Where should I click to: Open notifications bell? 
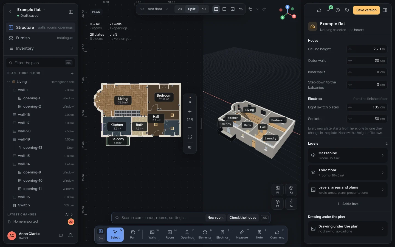(x=70, y=235)
